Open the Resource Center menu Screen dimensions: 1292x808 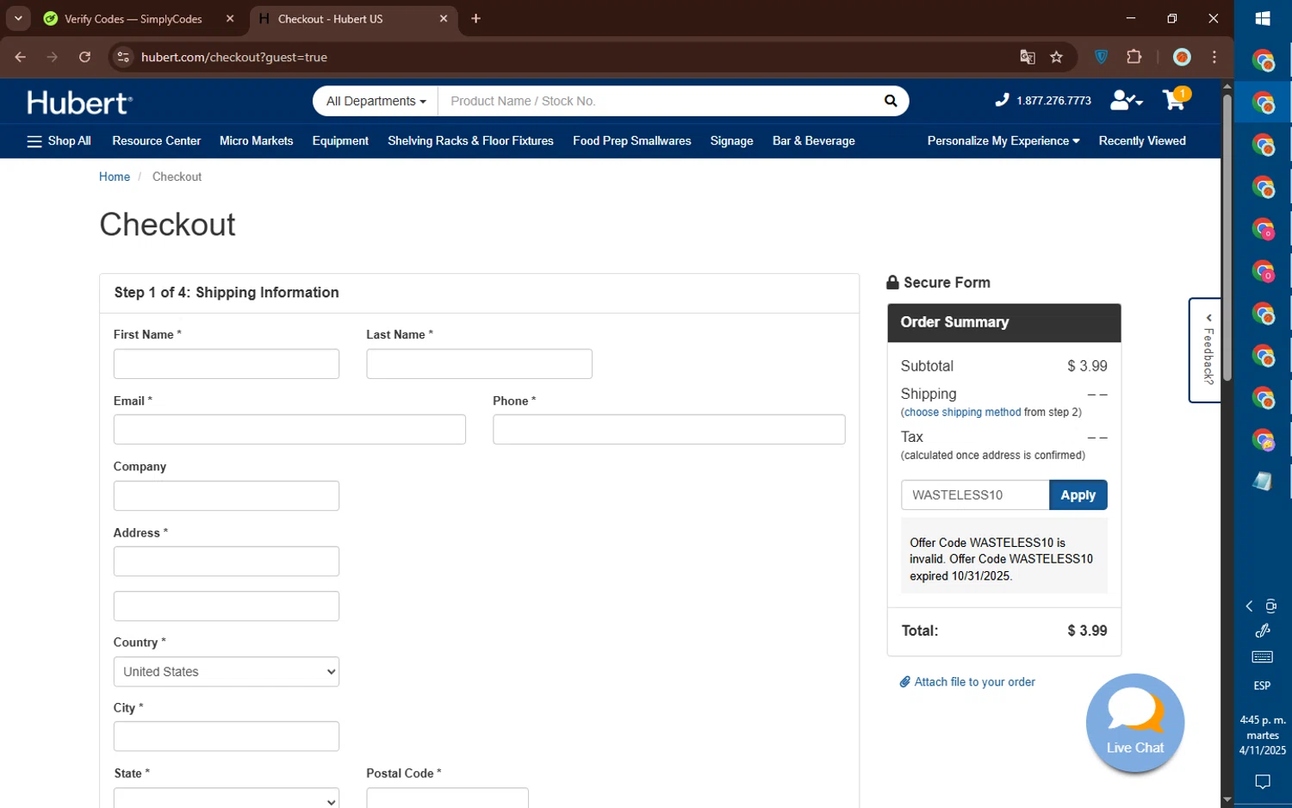tap(156, 141)
